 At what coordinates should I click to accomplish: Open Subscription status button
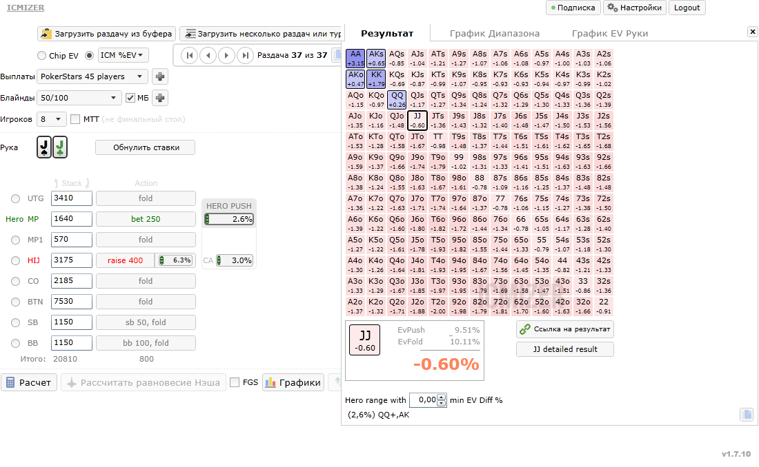tap(573, 8)
